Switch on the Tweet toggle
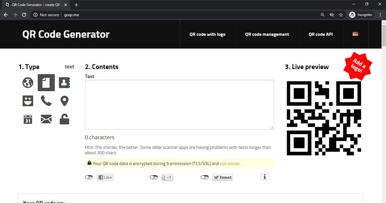This screenshot has width=386, height=203. [204, 177]
